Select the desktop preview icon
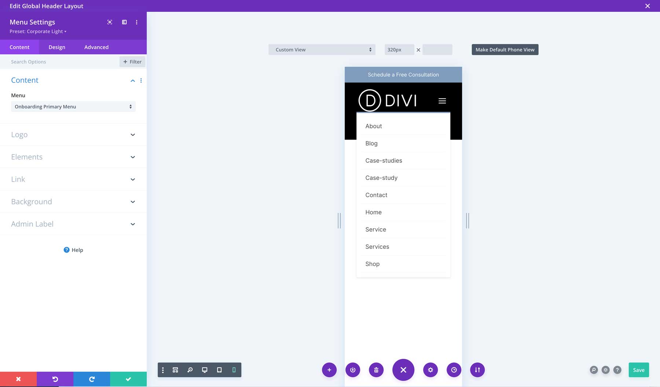The height and width of the screenshot is (387, 660). click(x=205, y=370)
